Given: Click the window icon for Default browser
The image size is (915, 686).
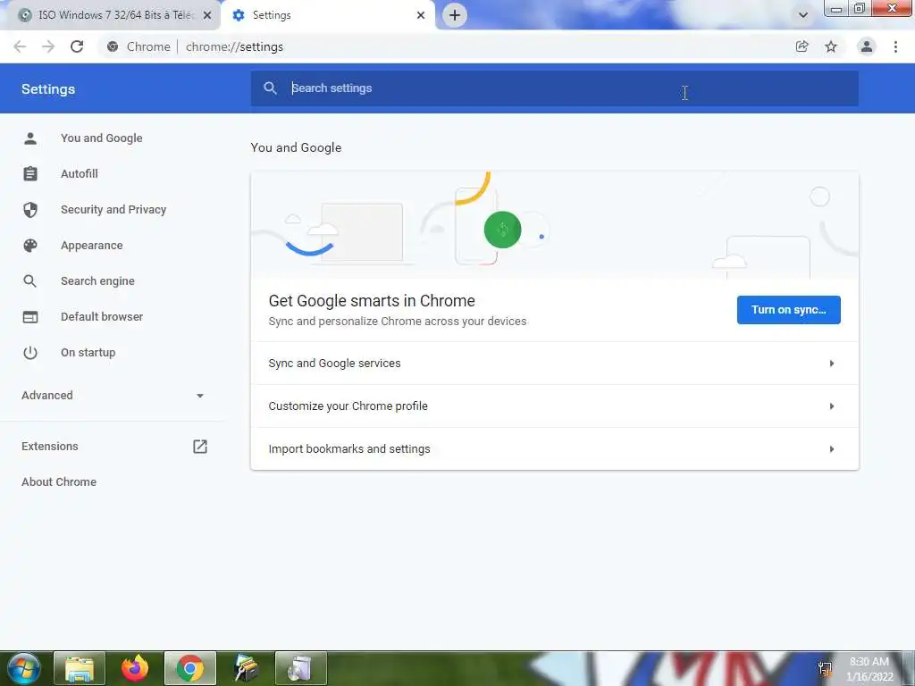Looking at the screenshot, I should pos(30,317).
